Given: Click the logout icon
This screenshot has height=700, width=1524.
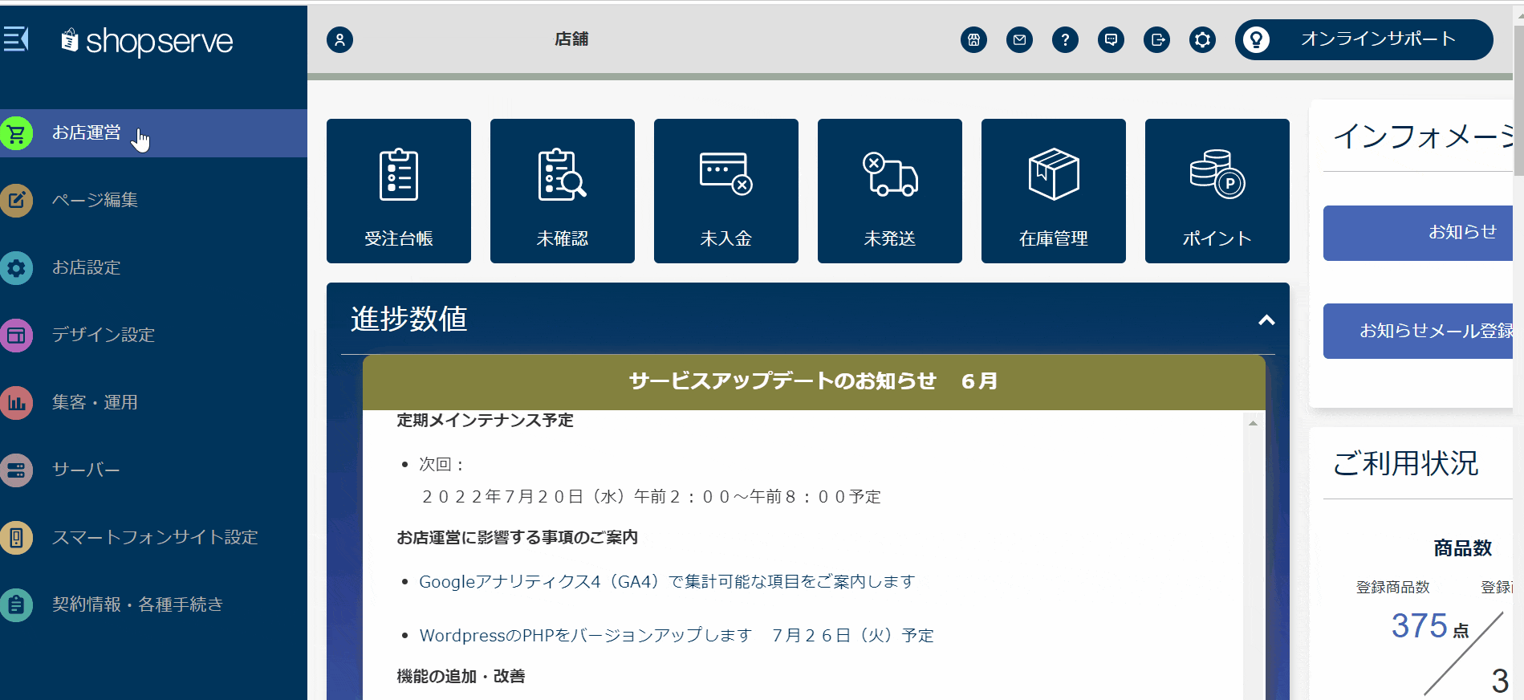Looking at the screenshot, I should click(x=1156, y=39).
